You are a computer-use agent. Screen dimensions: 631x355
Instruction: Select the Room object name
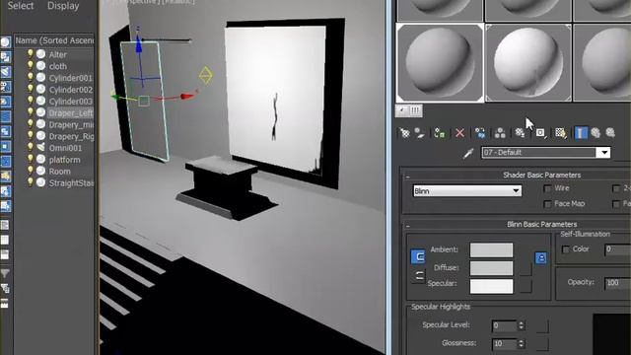59,172
